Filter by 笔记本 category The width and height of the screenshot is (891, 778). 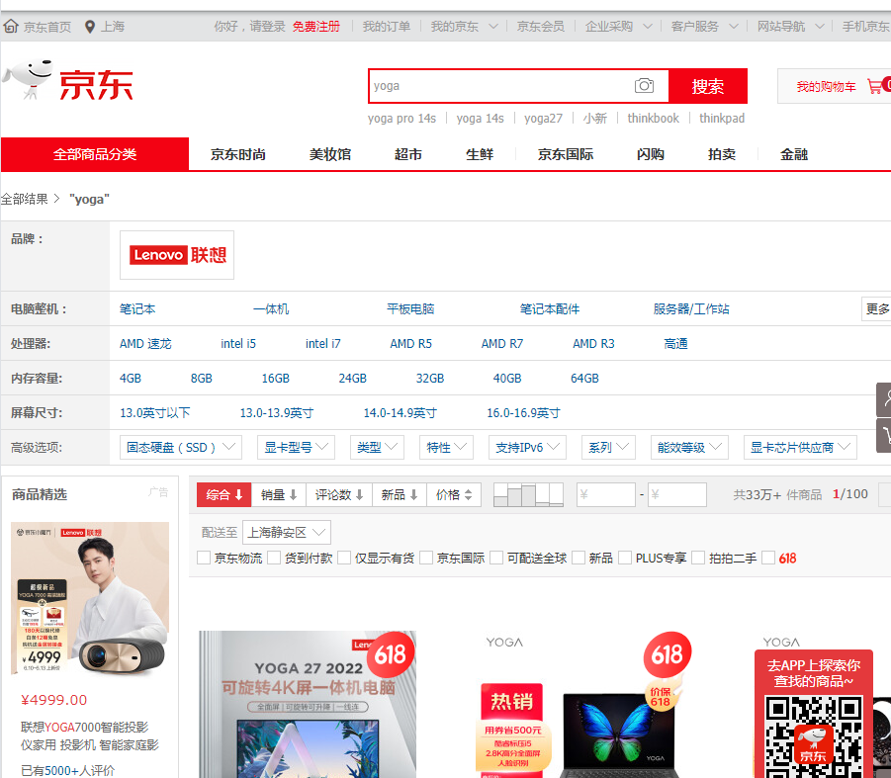137,309
